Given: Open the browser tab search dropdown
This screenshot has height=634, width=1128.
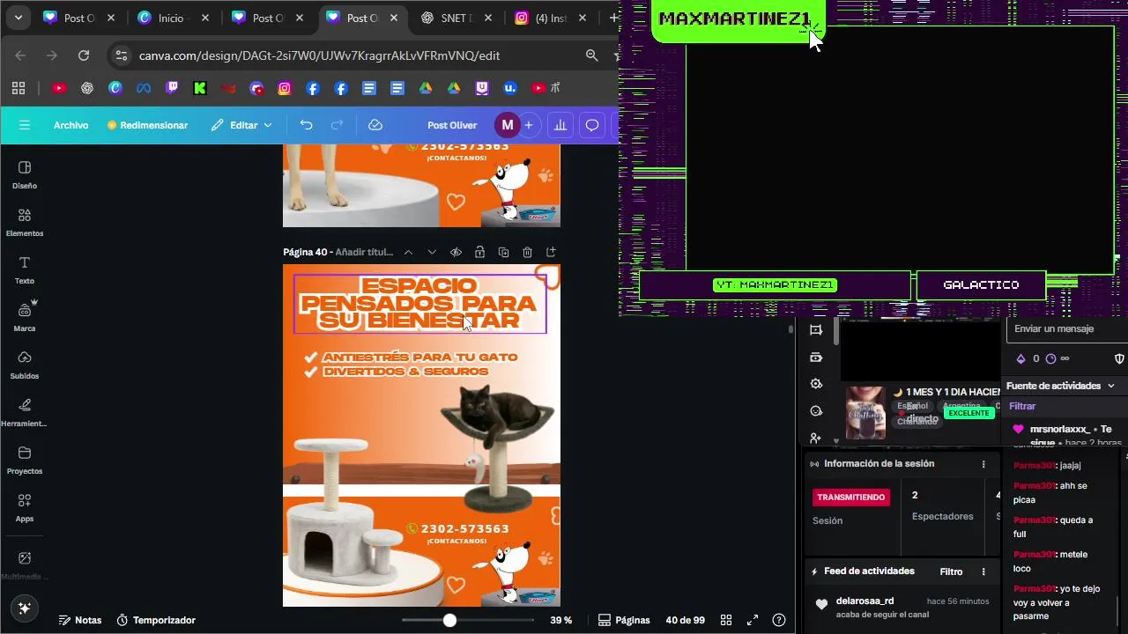Looking at the screenshot, I should (x=18, y=18).
